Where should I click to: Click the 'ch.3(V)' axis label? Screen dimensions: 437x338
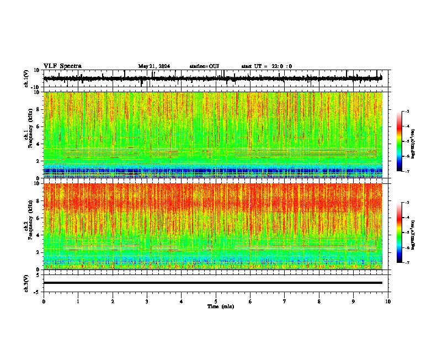26,284
